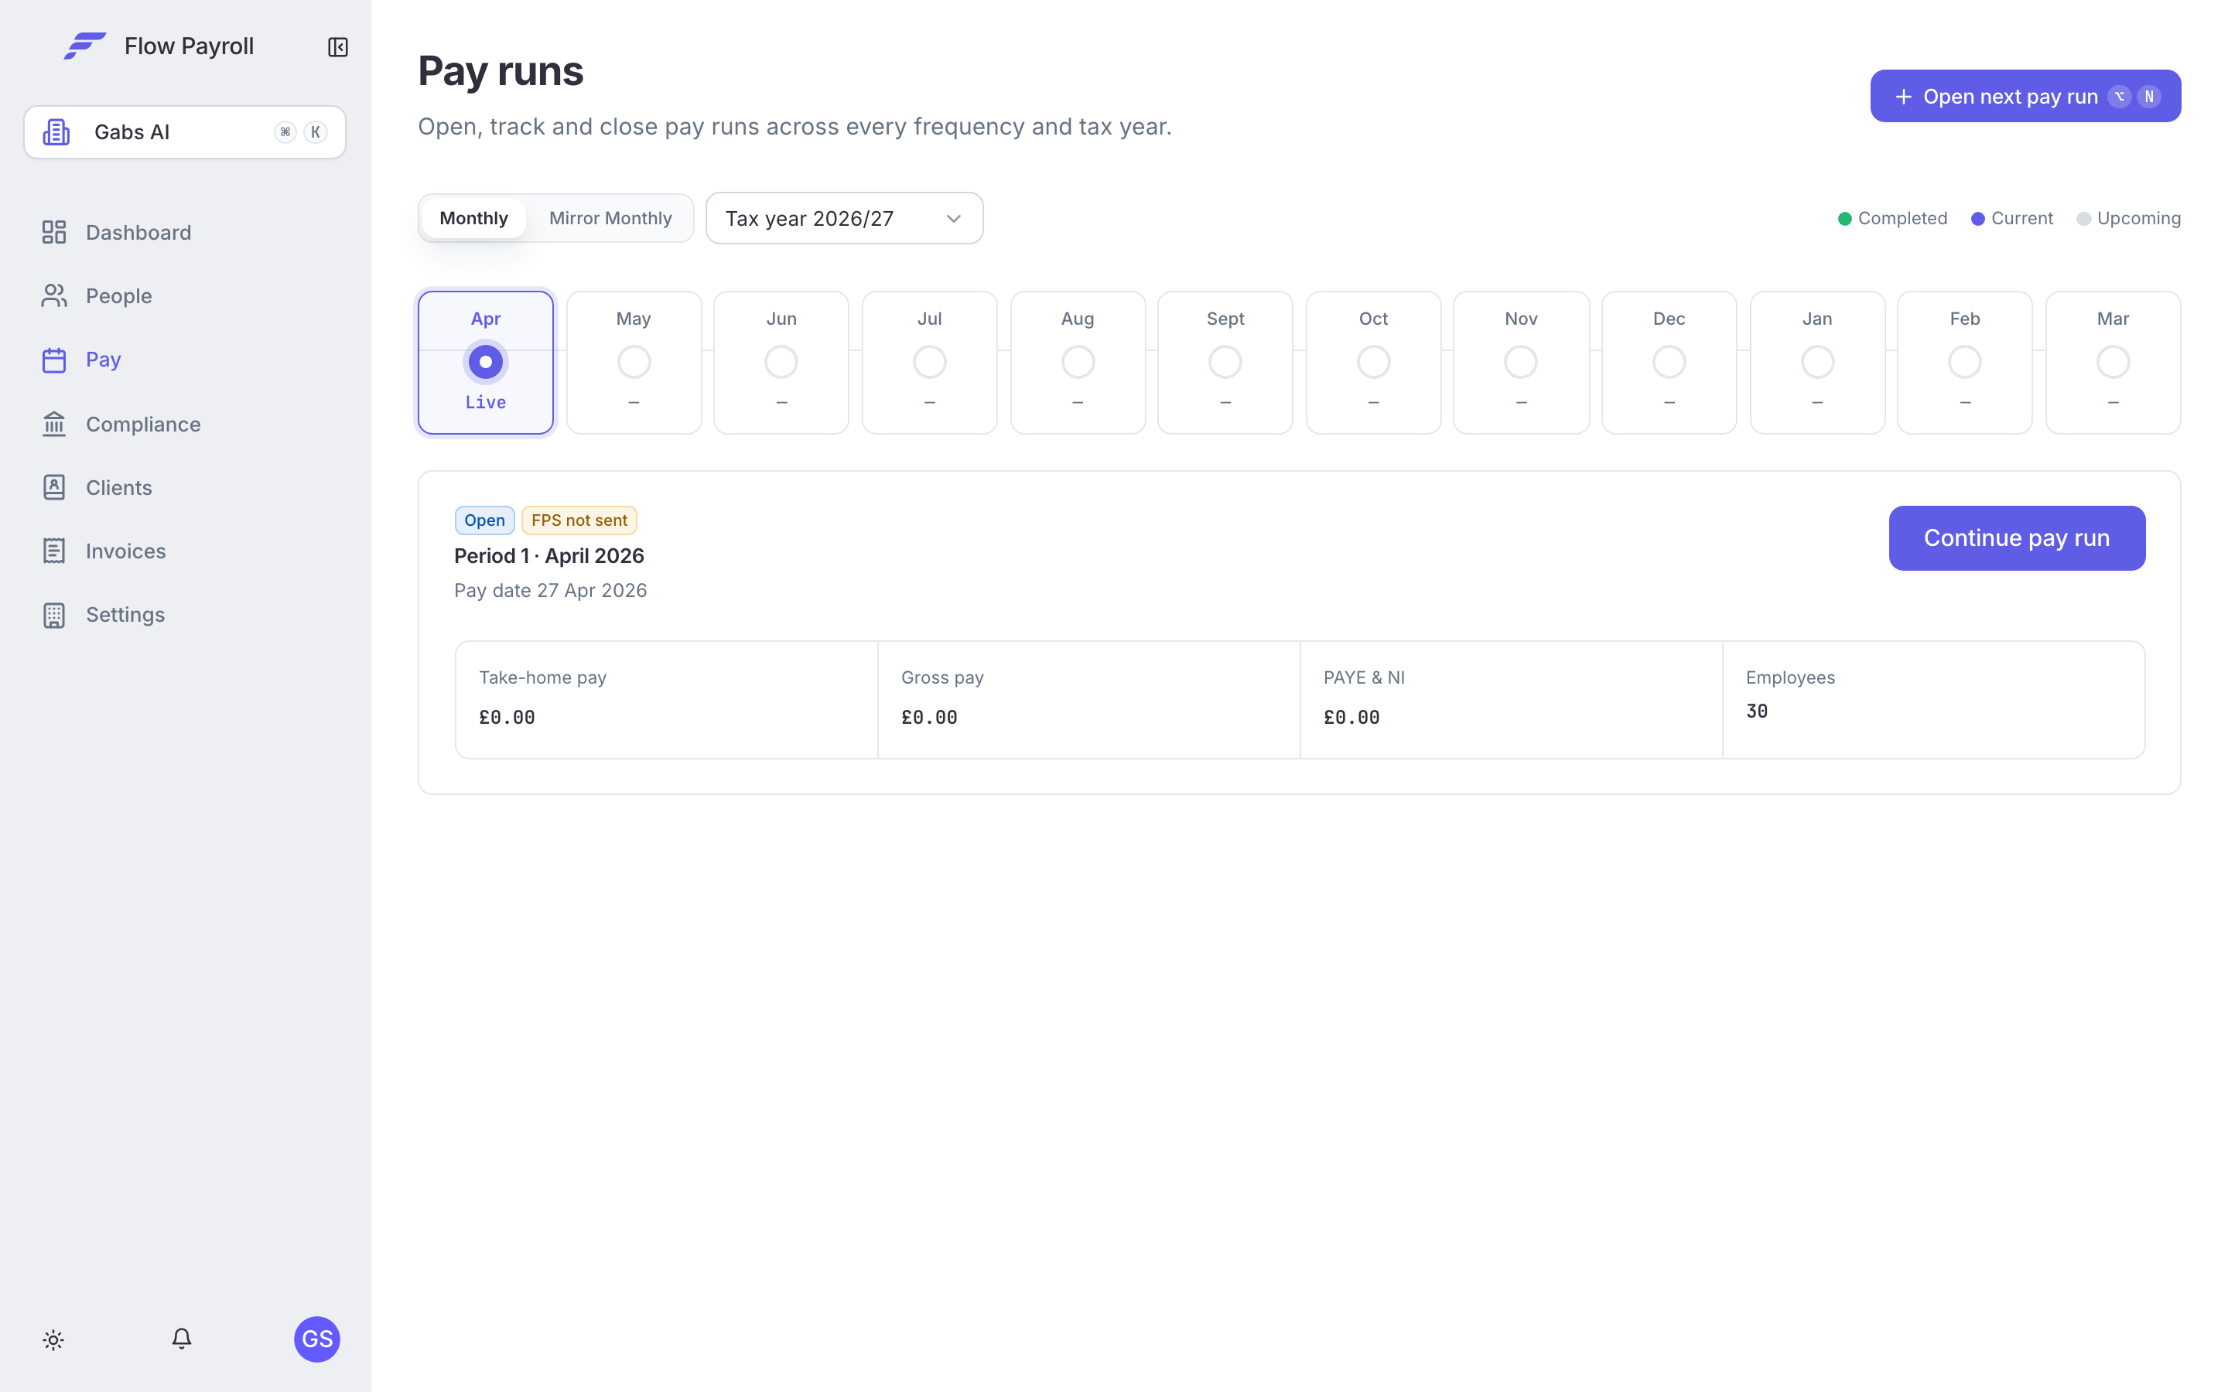Select the Jul period card

click(930, 363)
